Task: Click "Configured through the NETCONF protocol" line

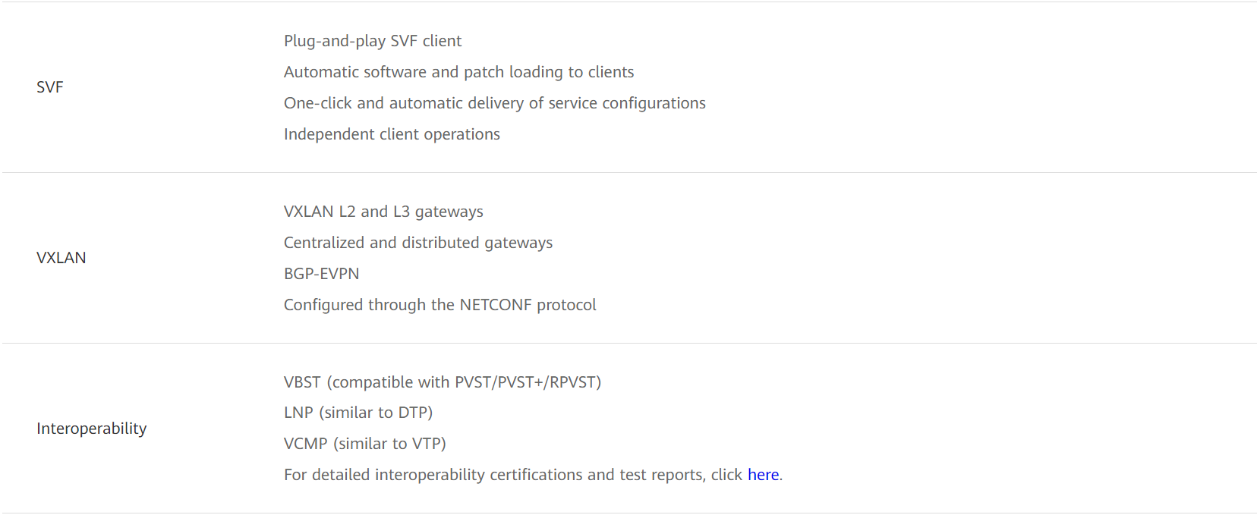Action: 439,305
